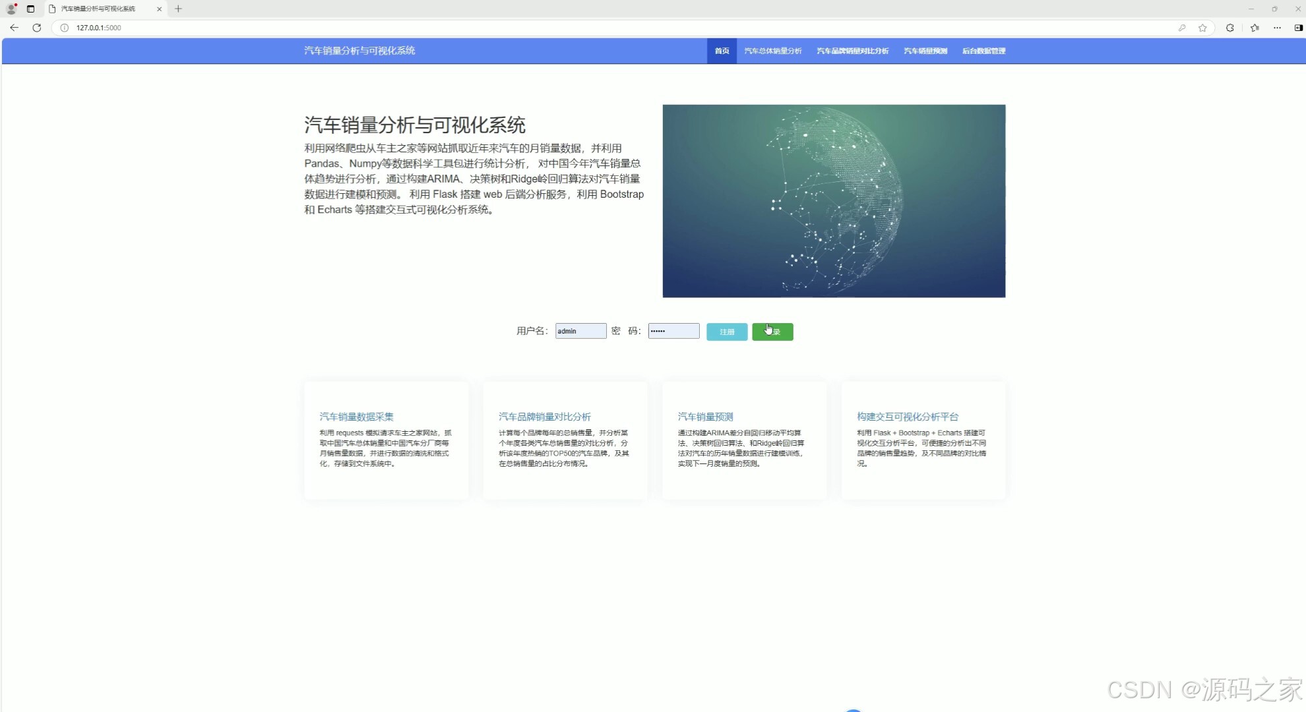The width and height of the screenshot is (1306, 712).
Task: Click inside the 密码 password input field
Action: tap(673, 330)
